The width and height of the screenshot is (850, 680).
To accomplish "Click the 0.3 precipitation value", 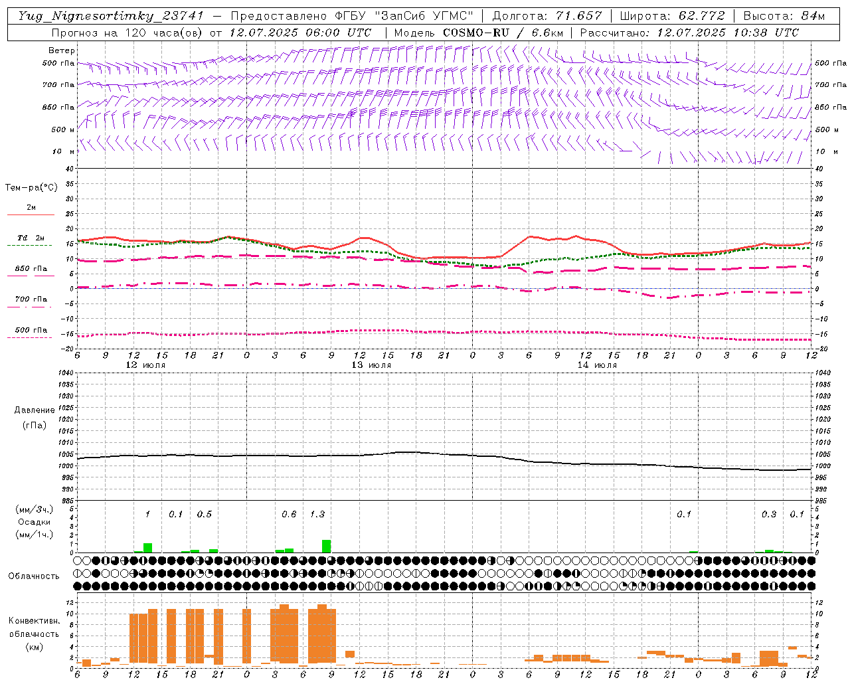I will tap(769, 514).
